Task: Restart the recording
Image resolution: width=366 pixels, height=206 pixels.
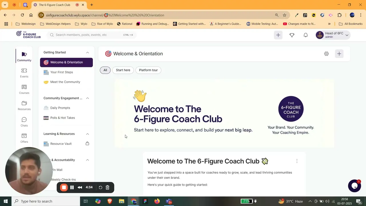Action: pyautogui.click(x=100, y=187)
